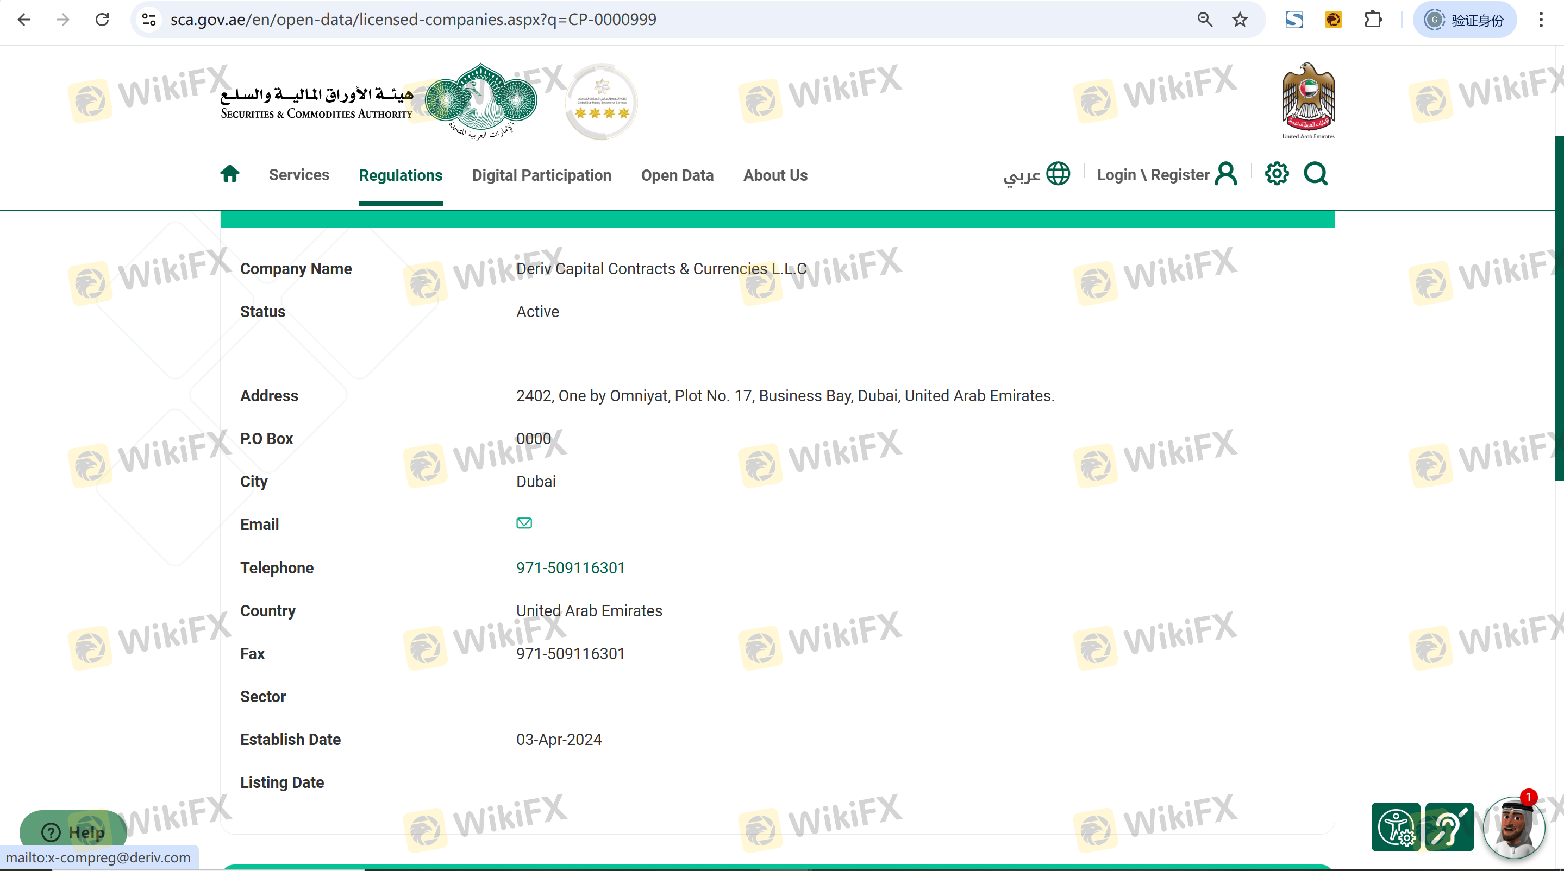Open the virtual assistant avatar chat
Image resolution: width=1564 pixels, height=871 pixels.
1513,829
